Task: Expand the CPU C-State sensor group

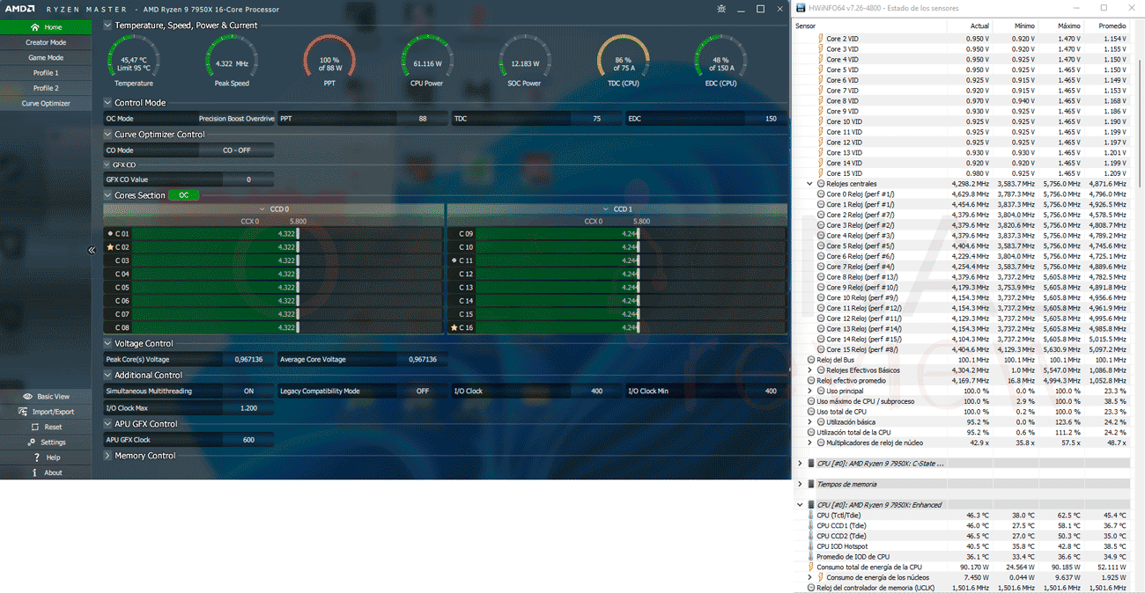Action: (801, 464)
